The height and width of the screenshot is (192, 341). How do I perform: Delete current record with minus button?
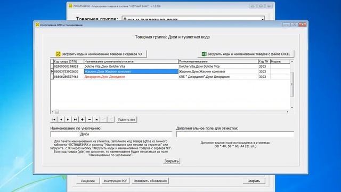(x=90, y=119)
